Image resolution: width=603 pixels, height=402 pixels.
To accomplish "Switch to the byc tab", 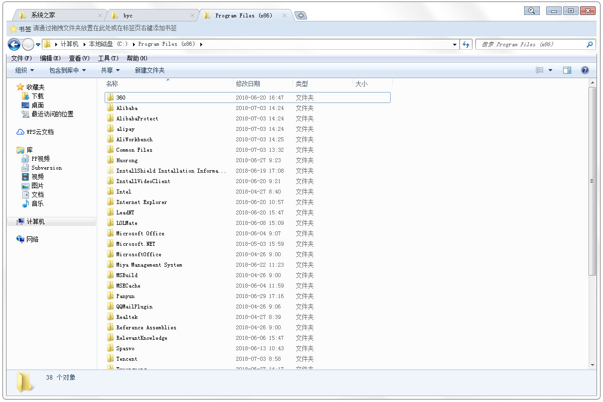I will [x=152, y=15].
